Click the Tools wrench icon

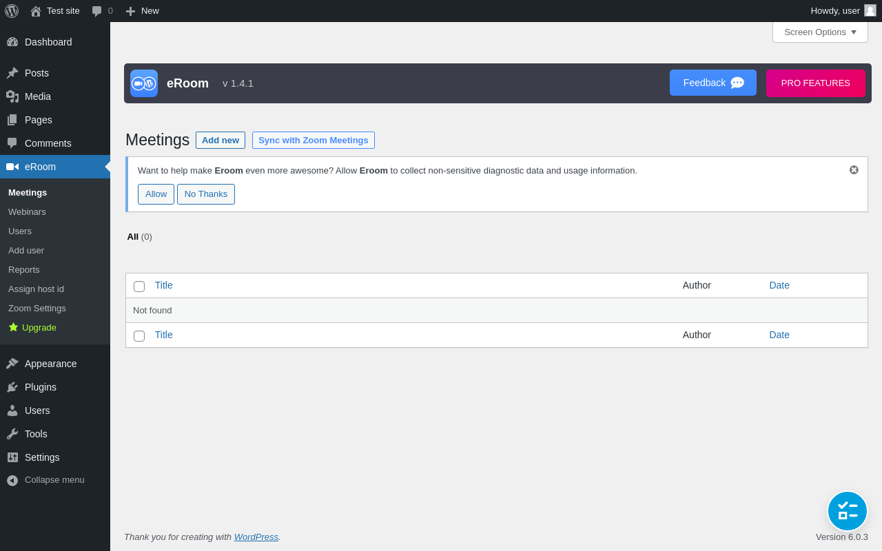click(12, 434)
